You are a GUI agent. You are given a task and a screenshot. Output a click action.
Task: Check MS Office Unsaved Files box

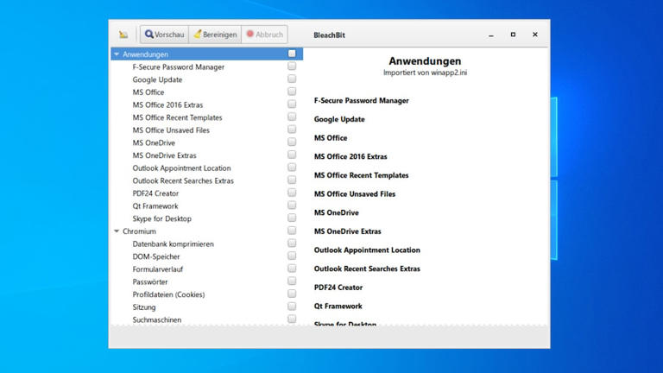tap(292, 130)
